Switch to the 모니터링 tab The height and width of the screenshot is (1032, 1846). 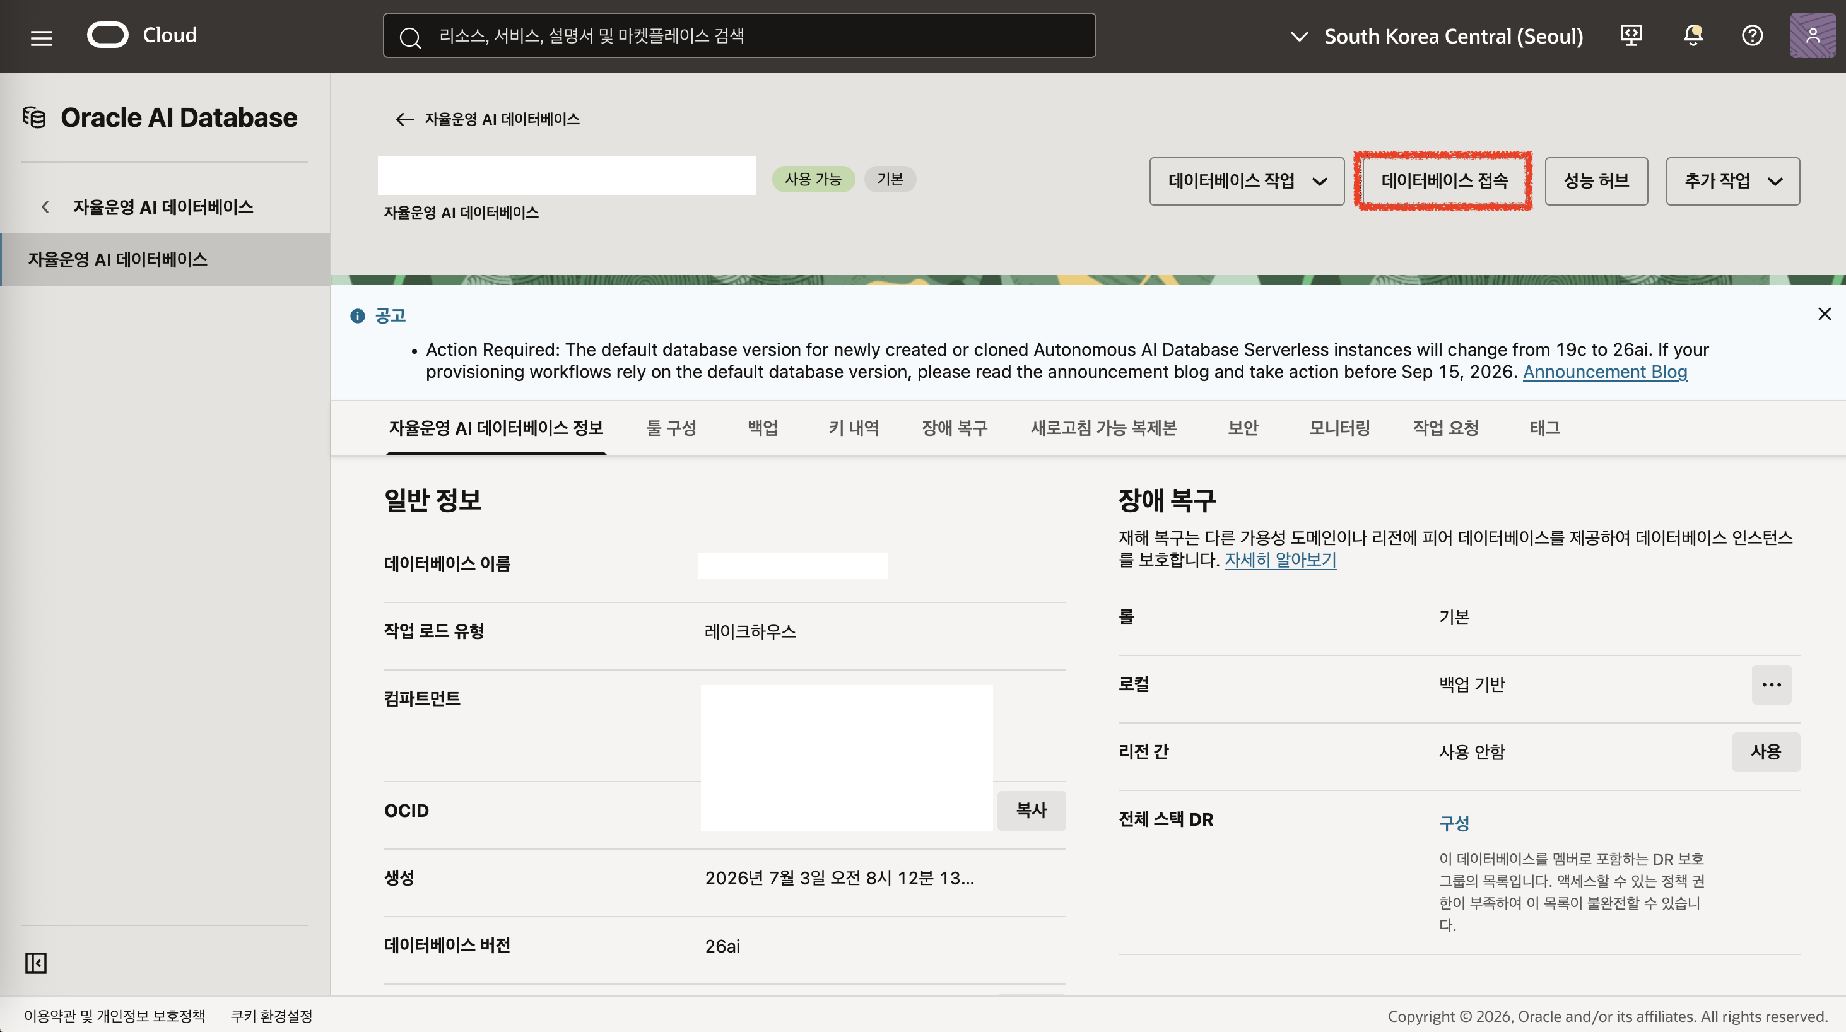1339,428
